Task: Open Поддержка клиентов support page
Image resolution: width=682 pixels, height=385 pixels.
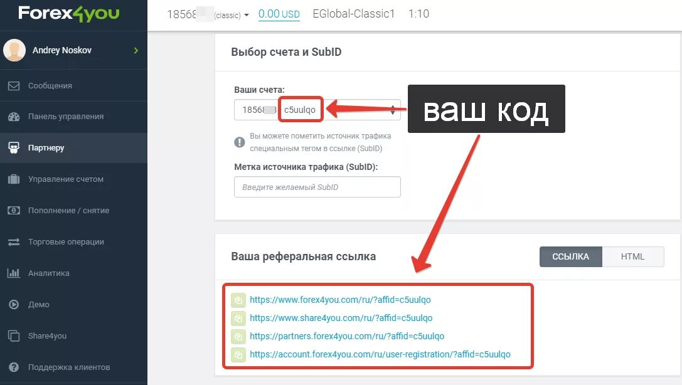Action: point(73,367)
